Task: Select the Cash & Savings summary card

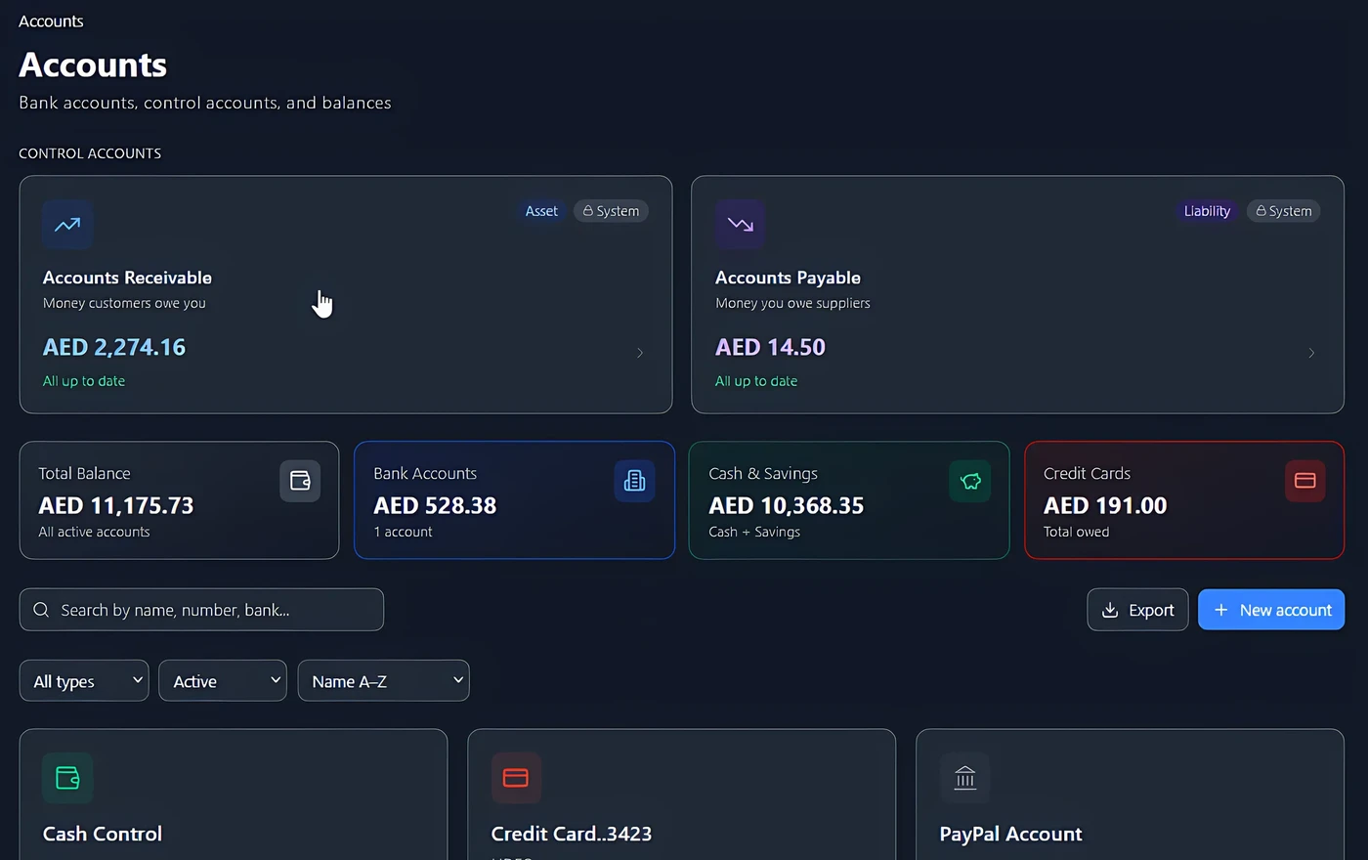Action: tap(849, 500)
